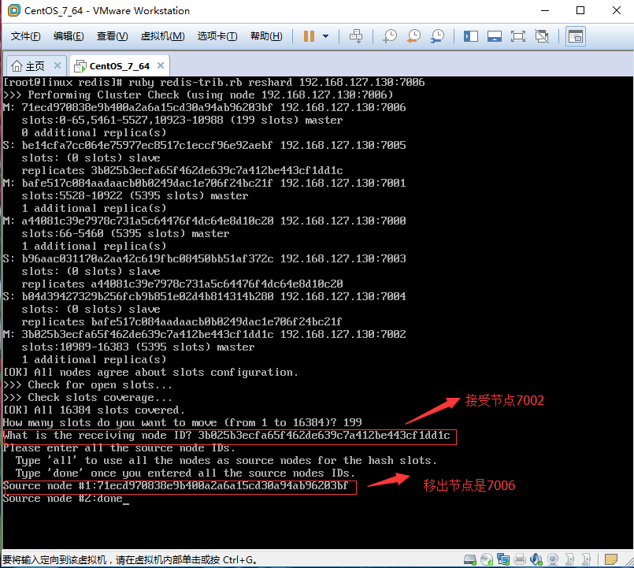
Task: Expand the power options dropdown arrow
Action: [325, 36]
